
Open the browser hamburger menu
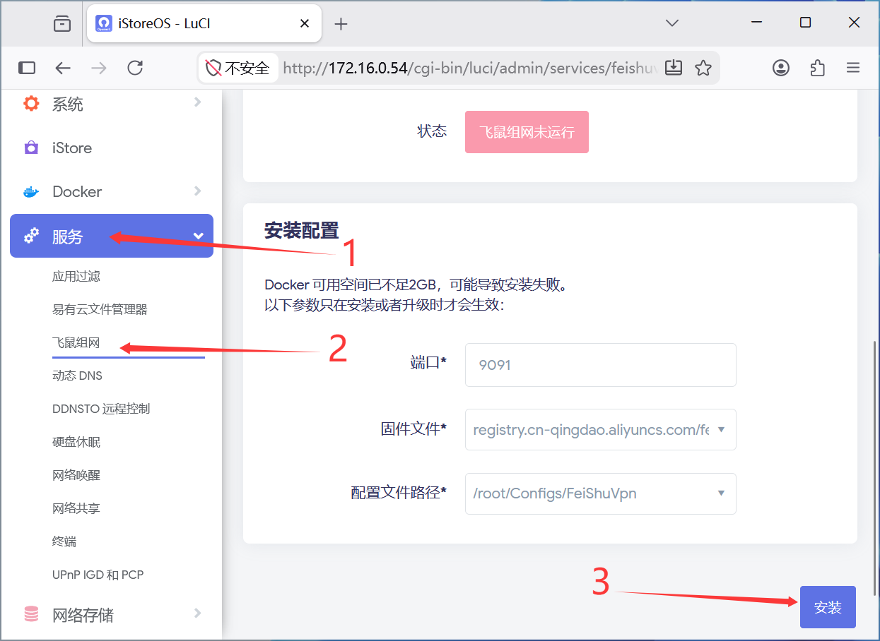[x=853, y=68]
